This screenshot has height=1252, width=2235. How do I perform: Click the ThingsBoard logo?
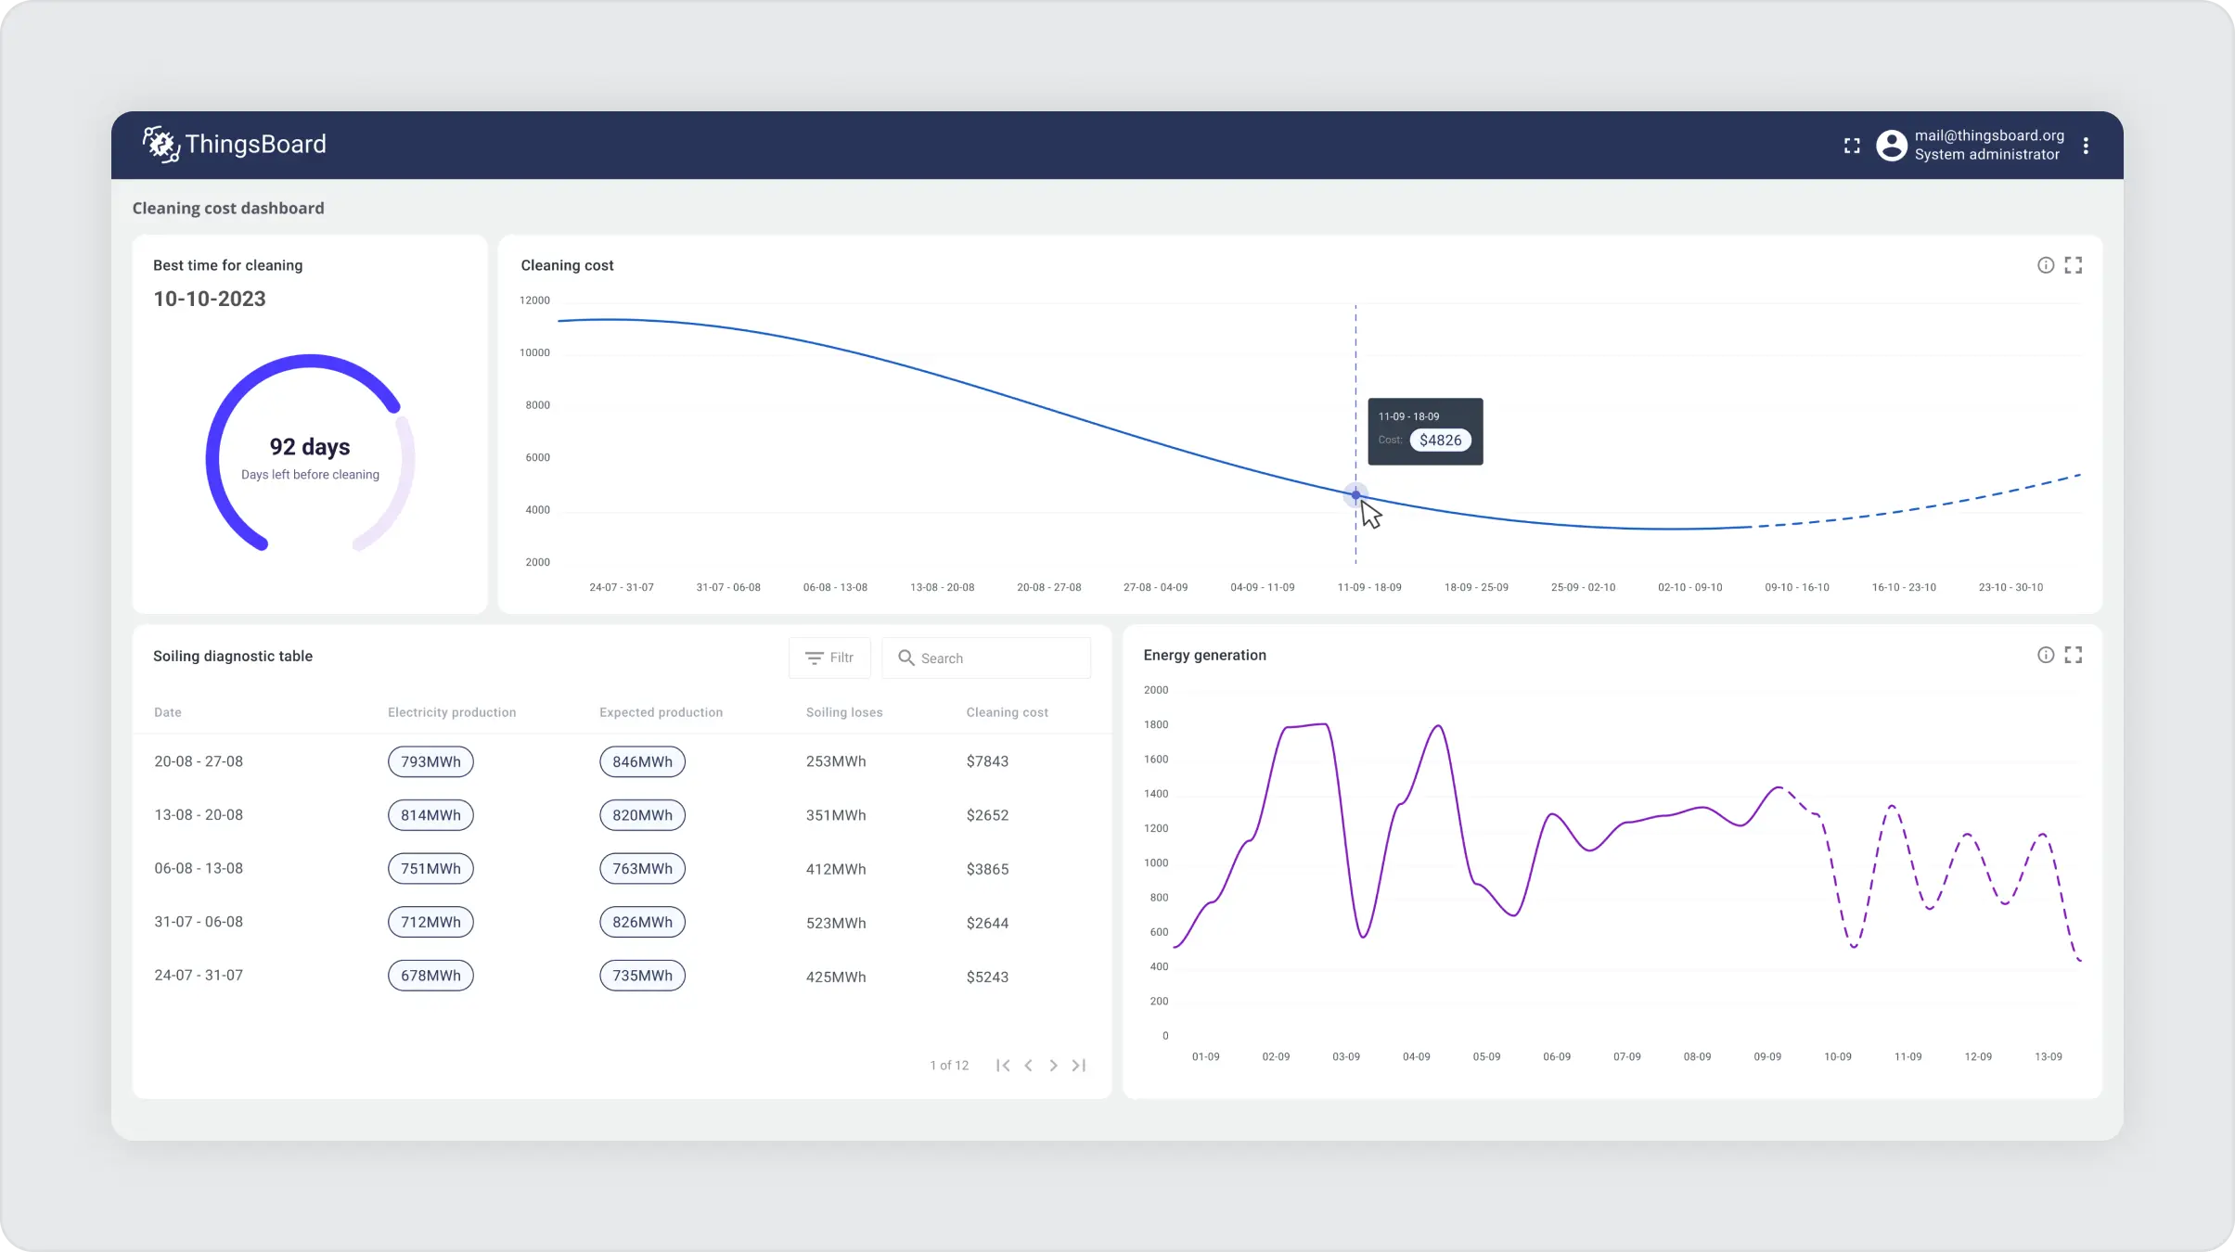(235, 144)
